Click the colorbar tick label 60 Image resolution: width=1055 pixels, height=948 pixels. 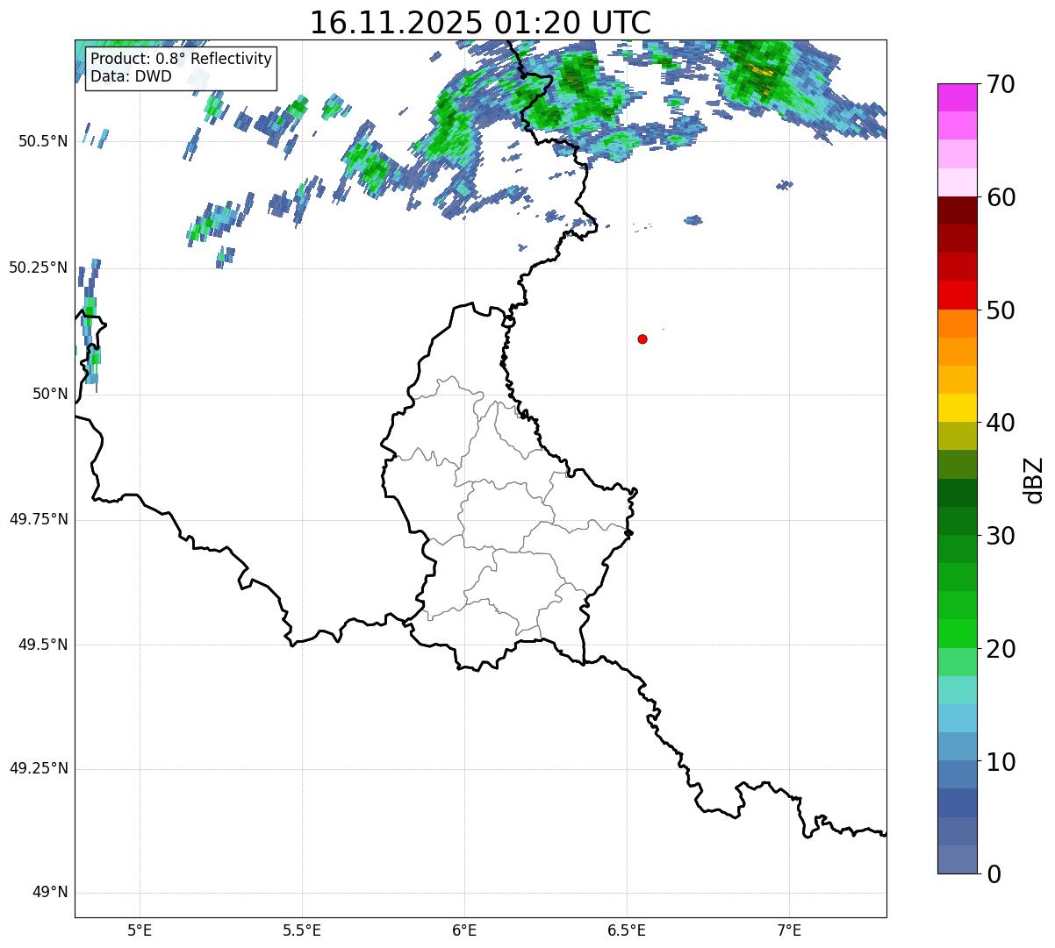pyautogui.click(x=1001, y=197)
